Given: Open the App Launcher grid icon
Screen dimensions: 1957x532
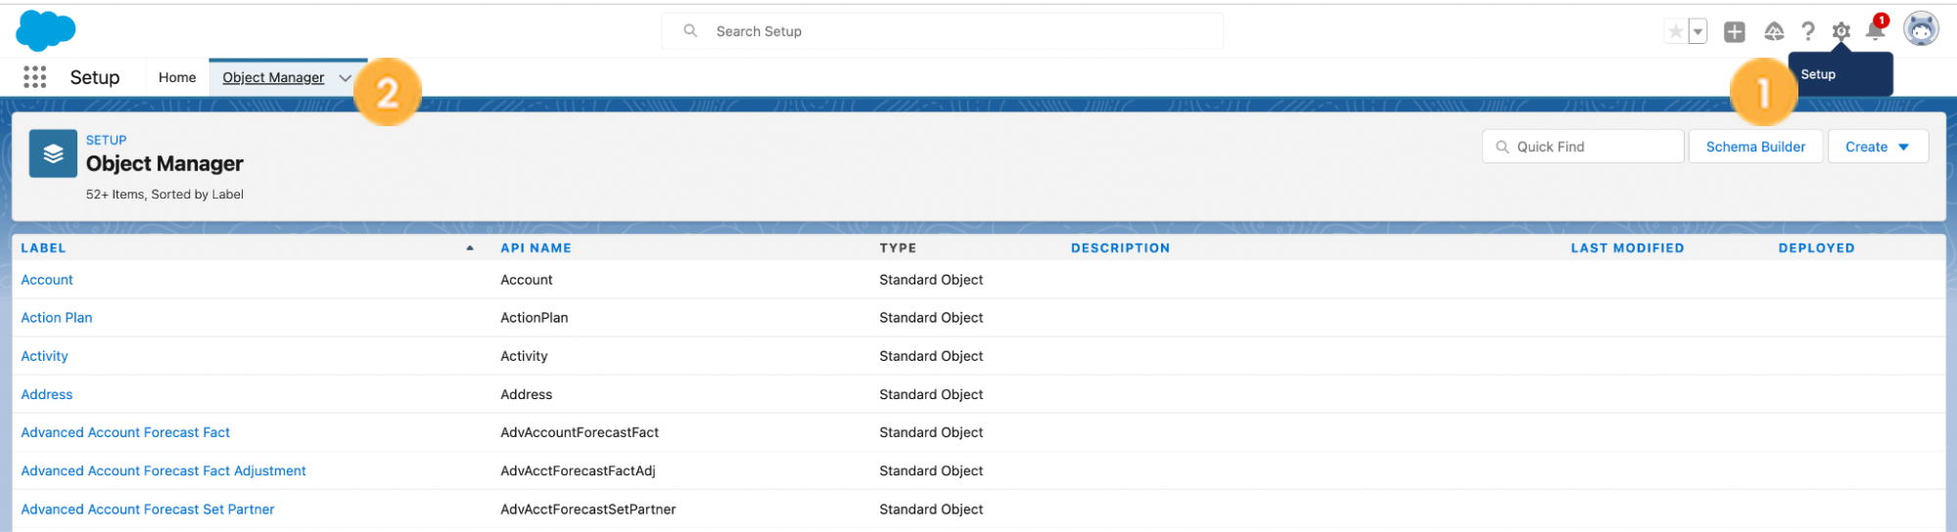Looking at the screenshot, I should point(34,77).
